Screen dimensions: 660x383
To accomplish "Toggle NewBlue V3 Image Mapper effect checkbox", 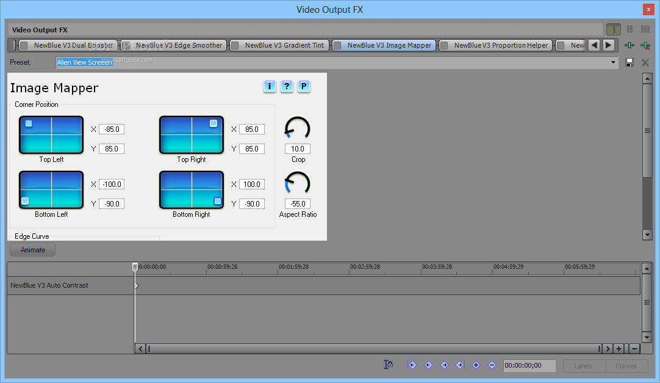I will tap(337, 45).
